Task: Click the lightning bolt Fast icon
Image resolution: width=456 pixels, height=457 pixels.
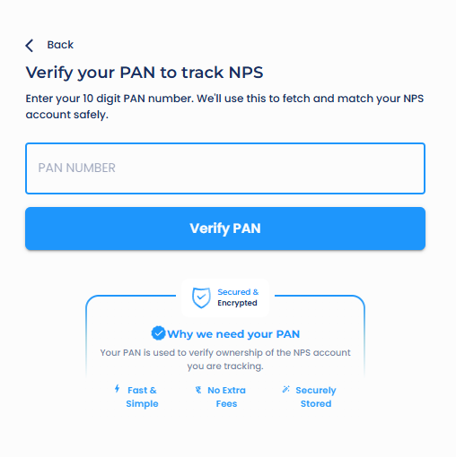Action: (118, 389)
